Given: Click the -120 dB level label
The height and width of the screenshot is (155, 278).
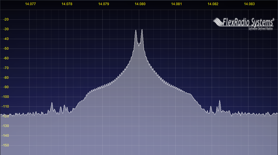Looking at the screenshot, I should pyautogui.click(x=5, y=116).
